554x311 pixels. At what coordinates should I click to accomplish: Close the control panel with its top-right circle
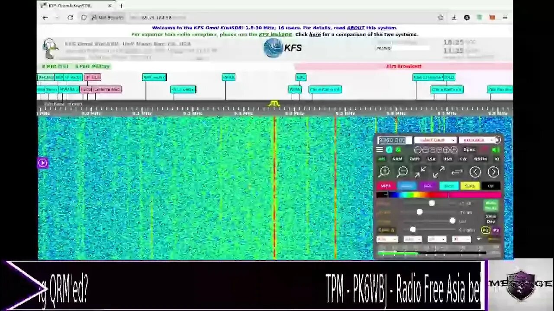click(x=497, y=140)
